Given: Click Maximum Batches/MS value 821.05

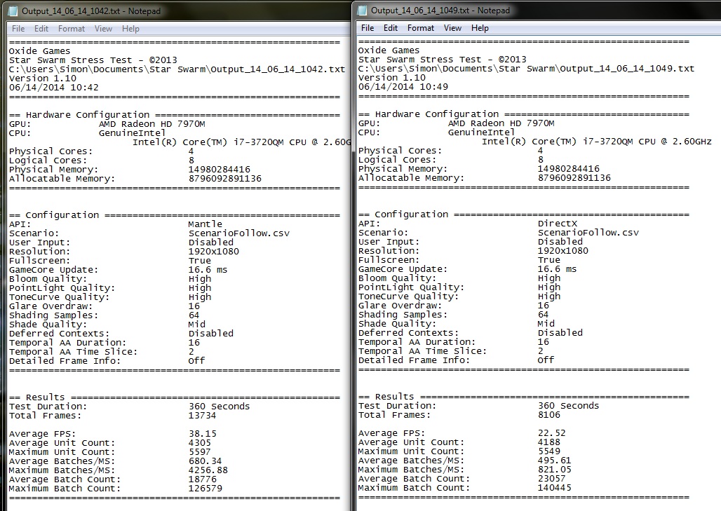Looking at the screenshot, I should (555, 469).
